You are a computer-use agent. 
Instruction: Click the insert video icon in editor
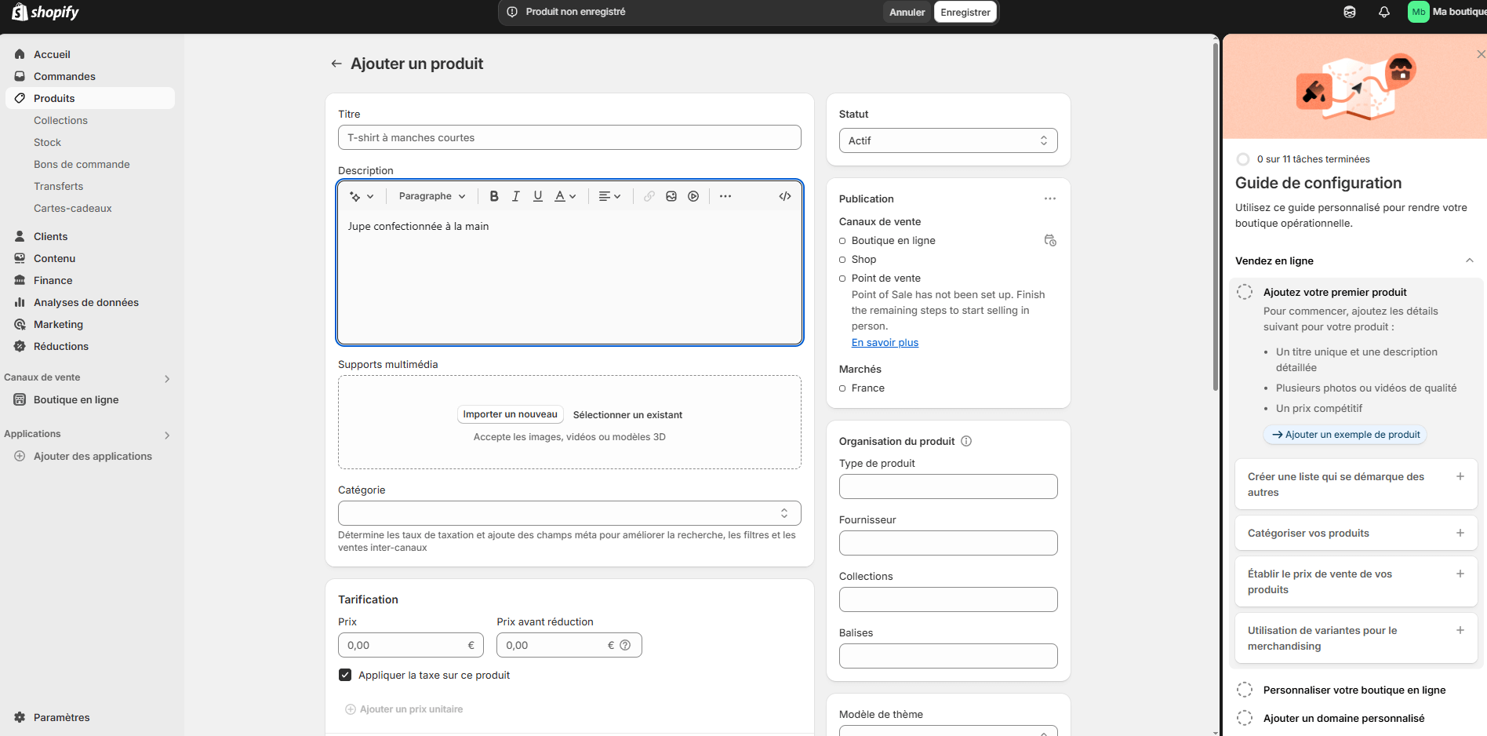[693, 196]
